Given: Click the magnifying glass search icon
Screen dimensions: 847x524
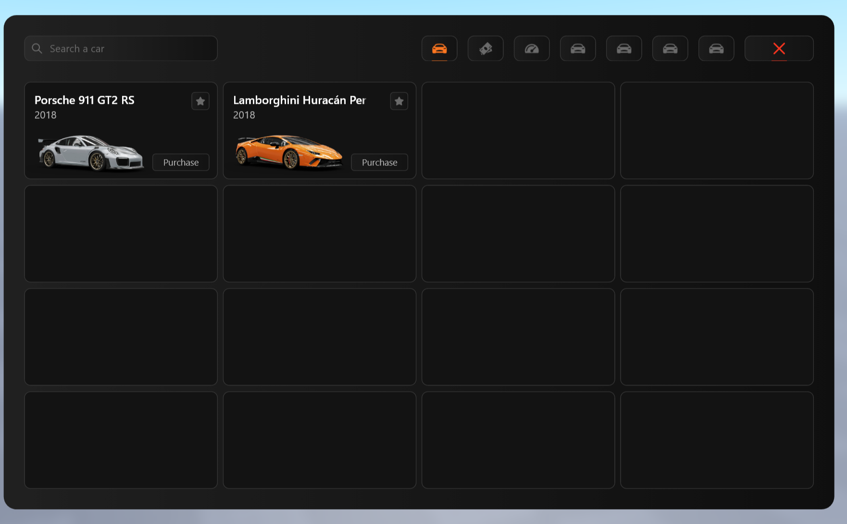Looking at the screenshot, I should point(37,49).
